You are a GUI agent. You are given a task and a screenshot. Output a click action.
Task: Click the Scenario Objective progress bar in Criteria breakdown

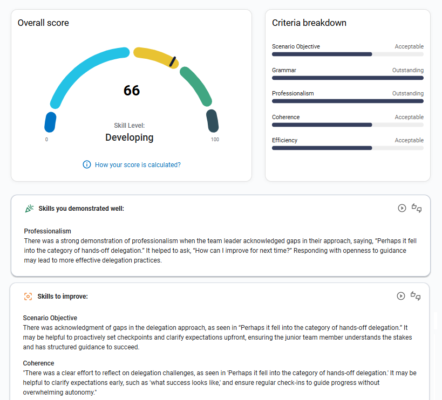pos(348,54)
